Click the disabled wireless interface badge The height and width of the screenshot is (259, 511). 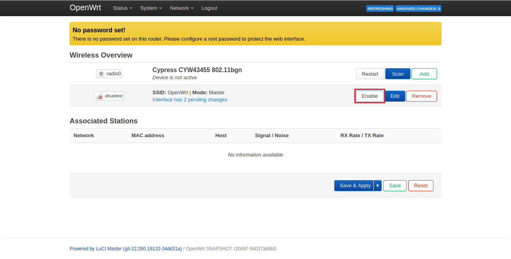[x=109, y=96]
